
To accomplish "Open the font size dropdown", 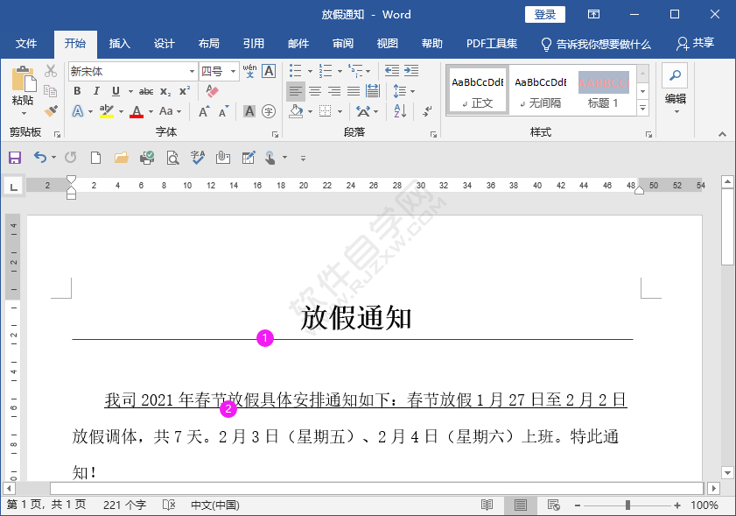I will point(234,72).
